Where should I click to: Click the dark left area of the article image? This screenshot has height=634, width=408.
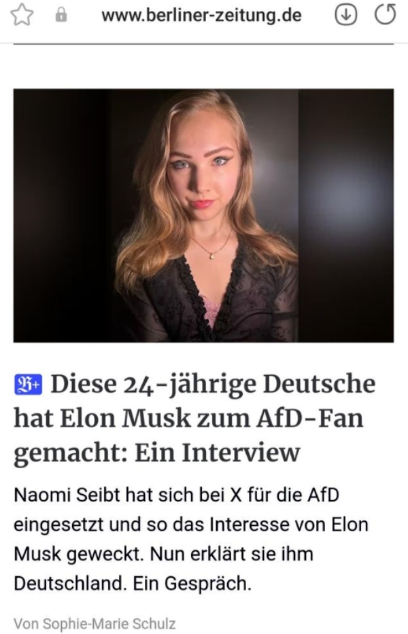pos(61,215)
